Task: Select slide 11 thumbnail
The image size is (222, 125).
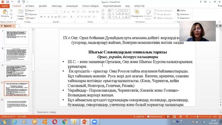Action: point(16,106)
